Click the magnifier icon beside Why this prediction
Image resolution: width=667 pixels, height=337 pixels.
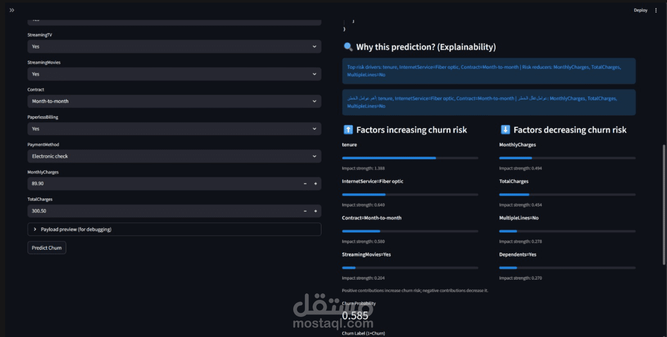click(x=348, y=47)
